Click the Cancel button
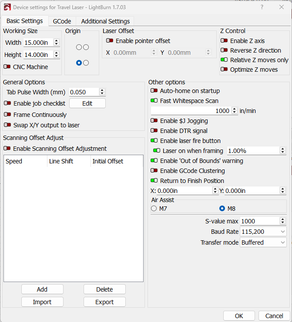292x322 pixels. point(274,316)
